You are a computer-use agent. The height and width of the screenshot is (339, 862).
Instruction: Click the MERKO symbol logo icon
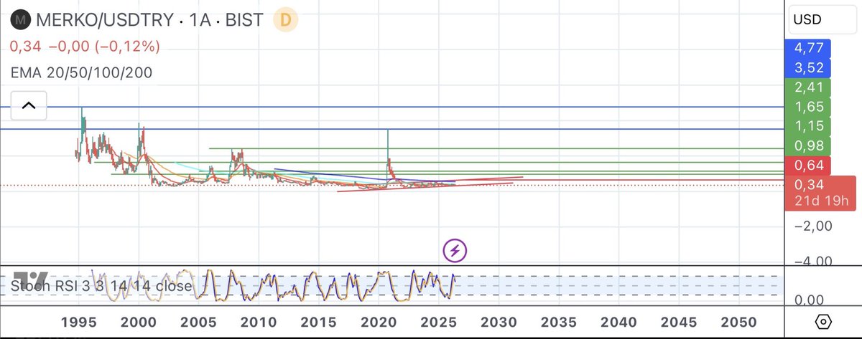click(x=22, y=20)
